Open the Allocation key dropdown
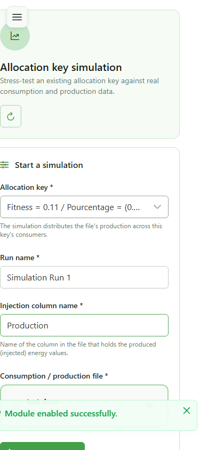The width and height of the screenshot is (208, 450). pos(84,207)
